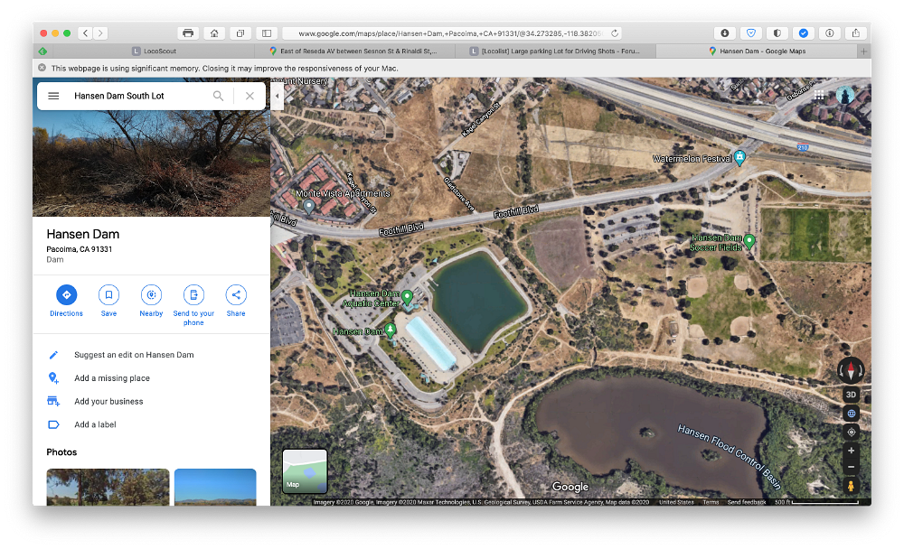The height and width of the screenshot is (549, 904).
Task: Reset the map compass to north
Action: 851,370
